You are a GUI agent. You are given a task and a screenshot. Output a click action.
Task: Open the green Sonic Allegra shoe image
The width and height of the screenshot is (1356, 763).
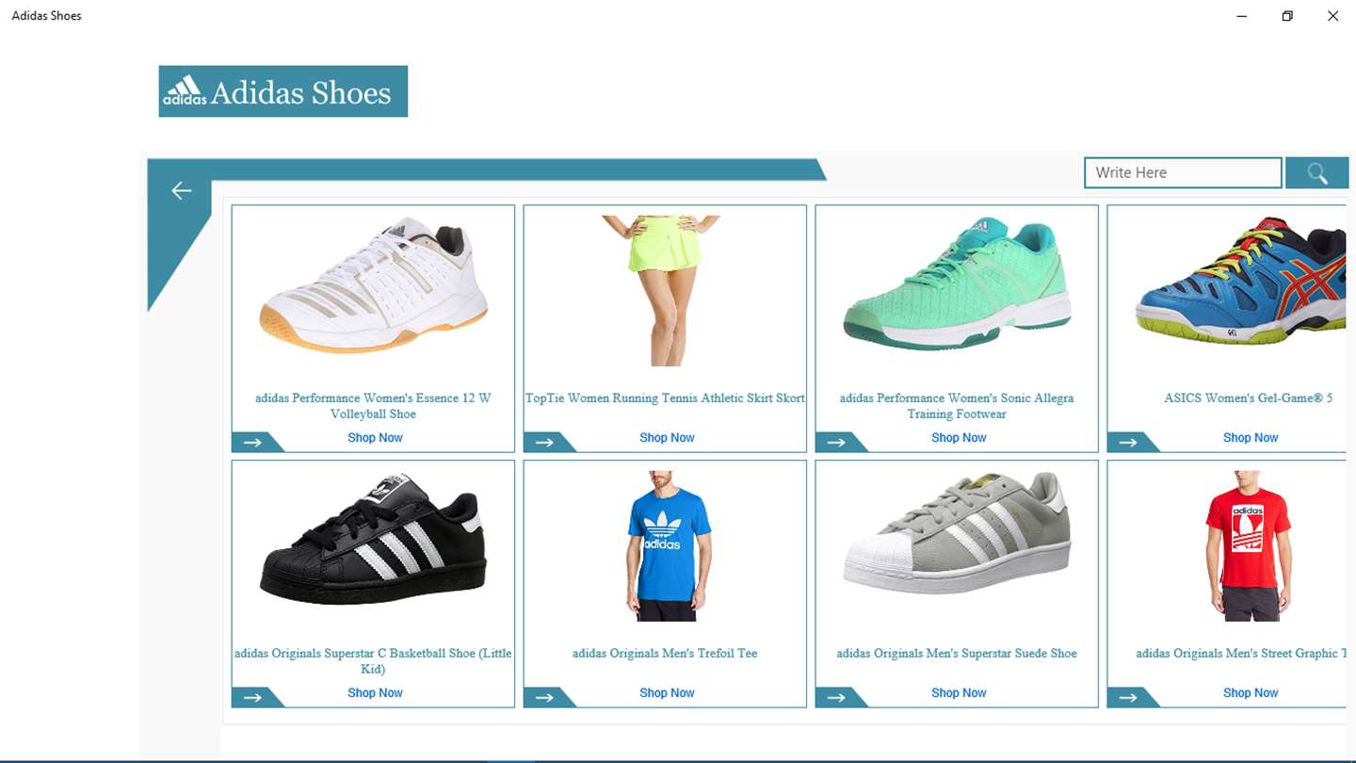point(957,284)
